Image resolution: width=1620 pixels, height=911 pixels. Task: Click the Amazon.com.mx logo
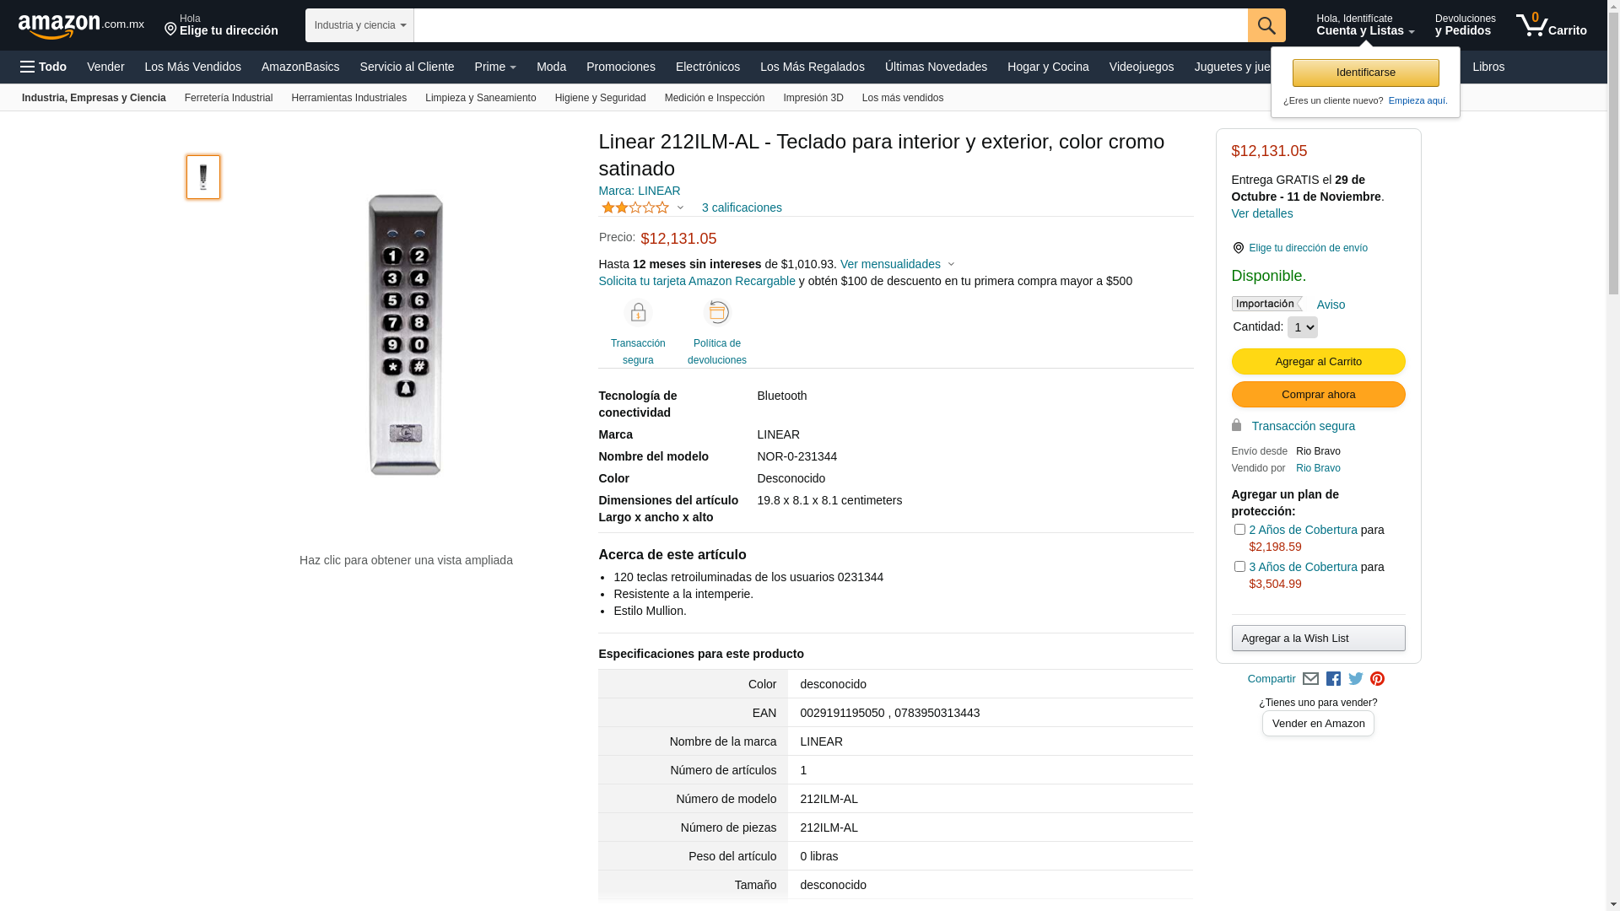pos(80,25)
